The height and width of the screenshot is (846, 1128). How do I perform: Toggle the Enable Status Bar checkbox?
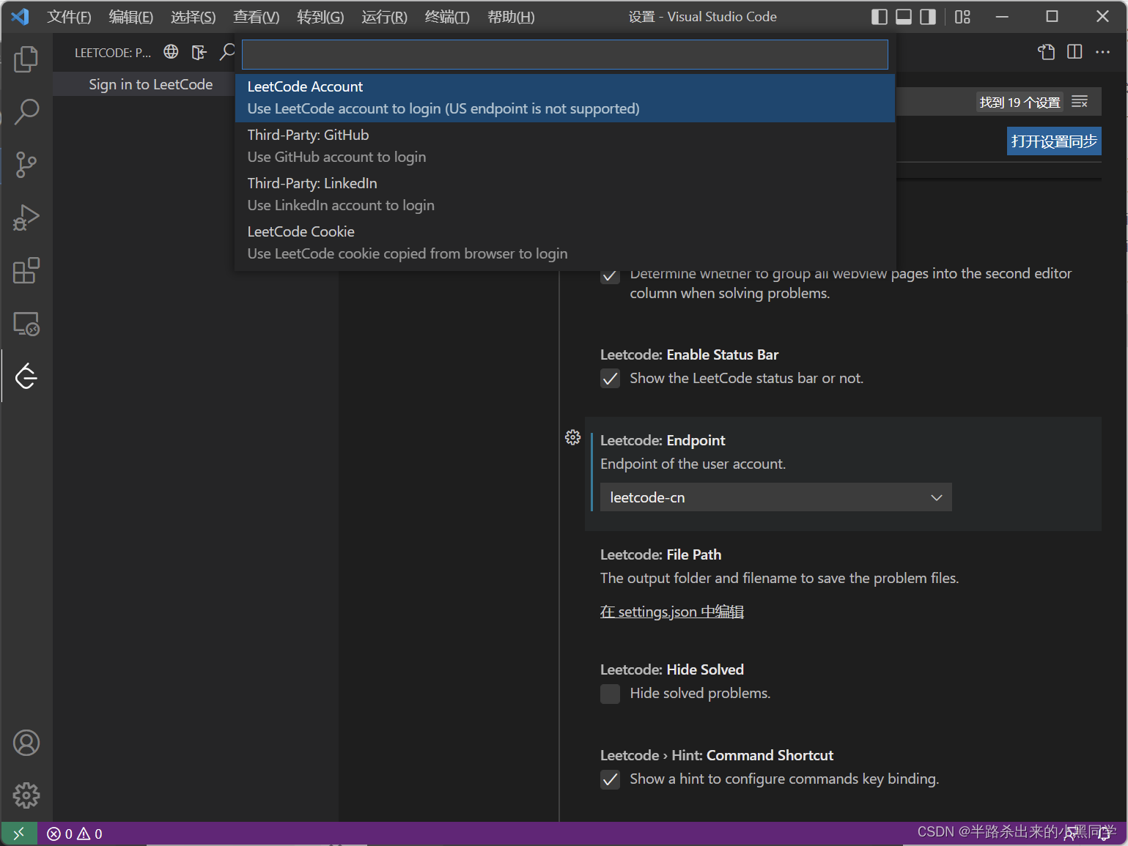610,378
